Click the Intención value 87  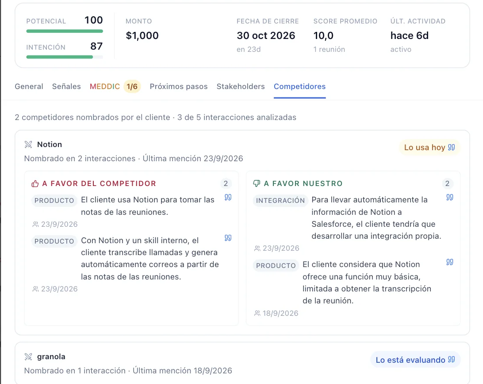(96, 46)
